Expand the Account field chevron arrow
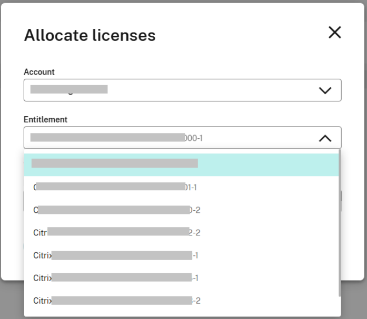The image size is (367, 319). pos(325,90)
